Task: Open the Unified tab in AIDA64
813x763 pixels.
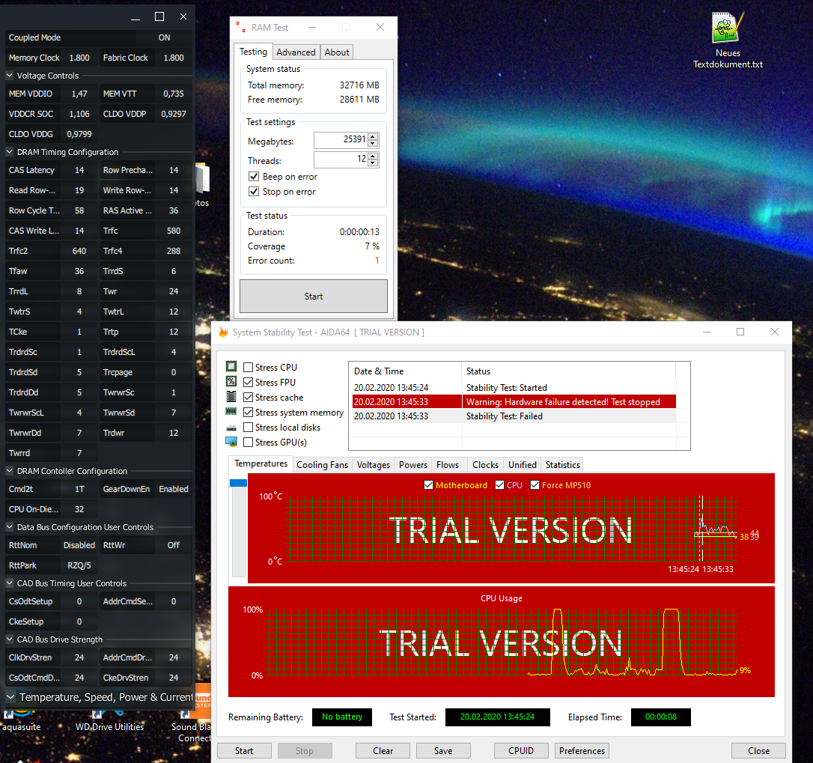Action: coord(522,465)
